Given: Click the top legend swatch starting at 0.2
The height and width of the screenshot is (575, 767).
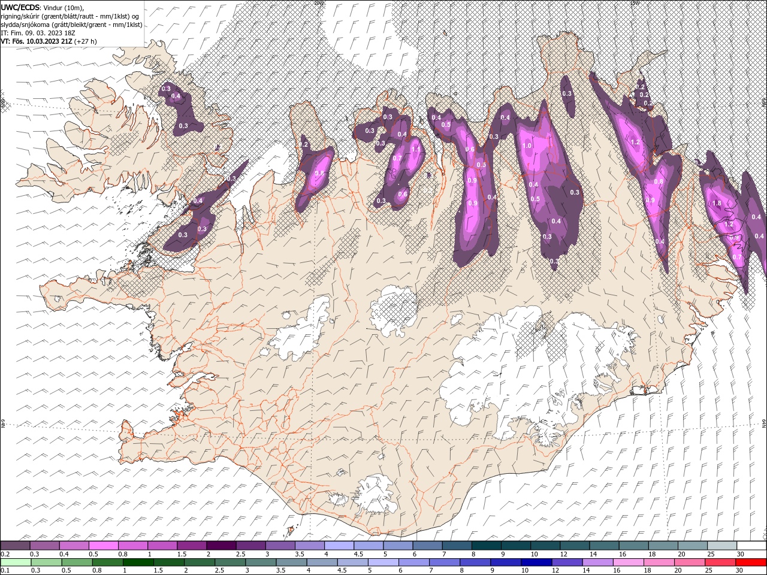Looking at the screenshot, I should point(16,546).
